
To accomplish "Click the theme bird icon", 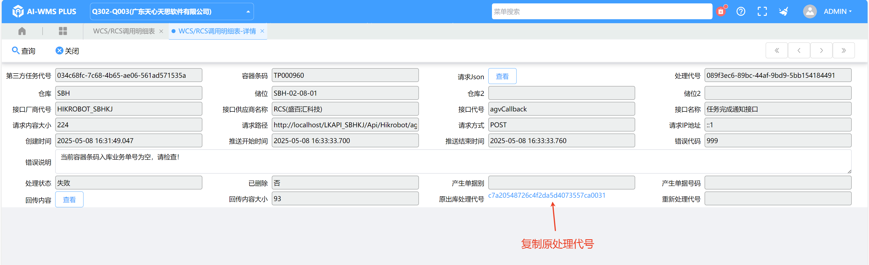I will [x=783, y=12].
